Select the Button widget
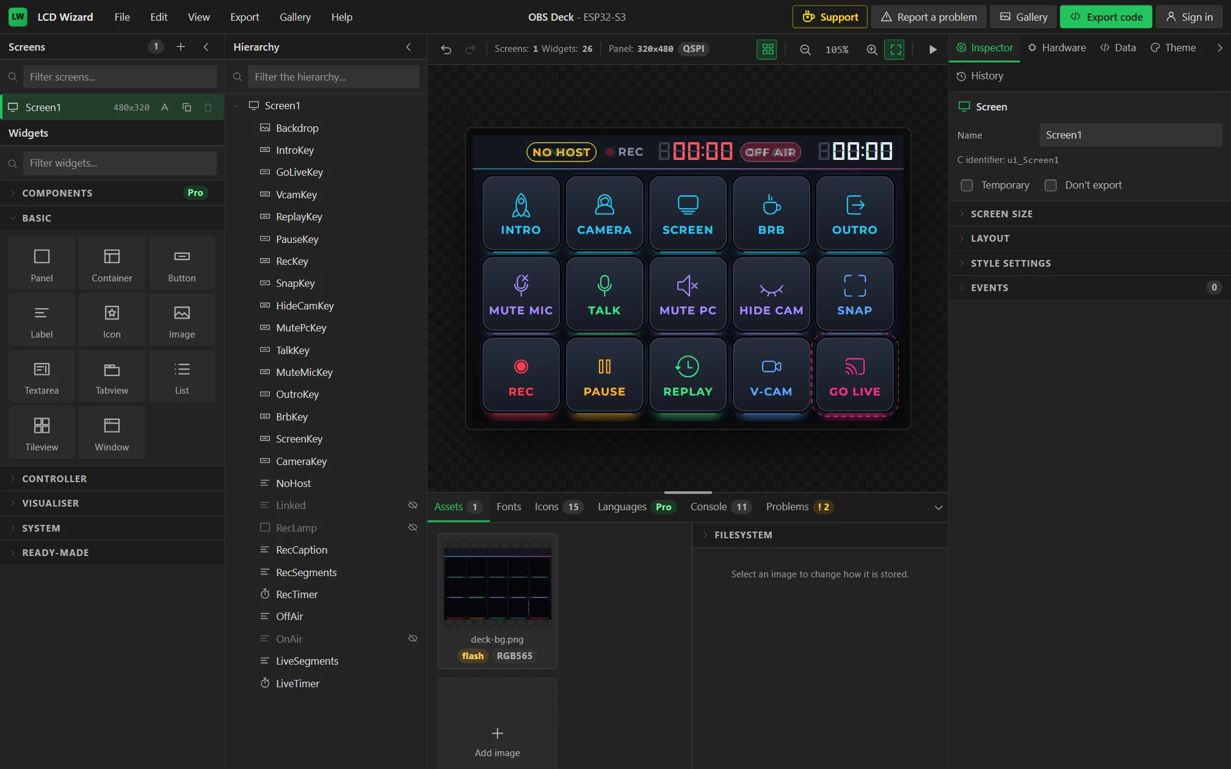 [x=182, y=265]
